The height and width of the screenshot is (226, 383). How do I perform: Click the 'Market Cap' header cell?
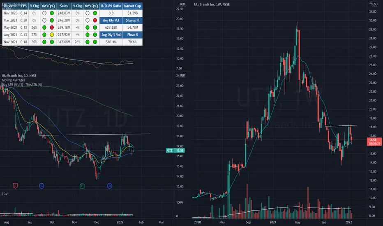tap(132, 6)
